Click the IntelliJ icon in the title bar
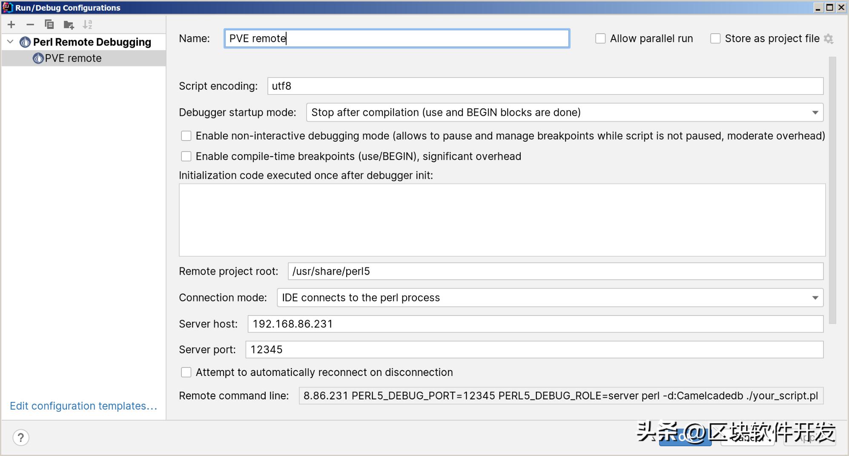 [8, 8]
